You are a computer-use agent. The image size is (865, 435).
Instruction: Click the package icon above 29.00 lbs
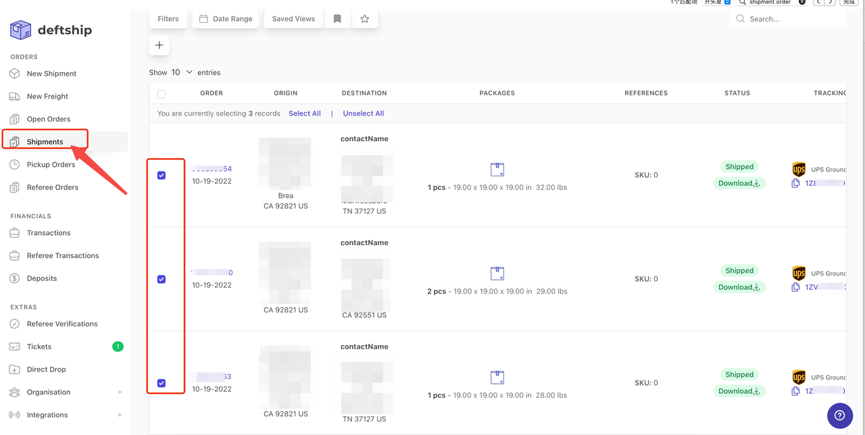pyautogui.click(x=497, y=274)
